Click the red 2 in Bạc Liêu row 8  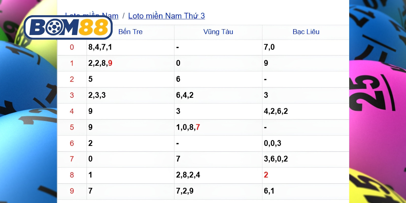click(x=266, y=175)
